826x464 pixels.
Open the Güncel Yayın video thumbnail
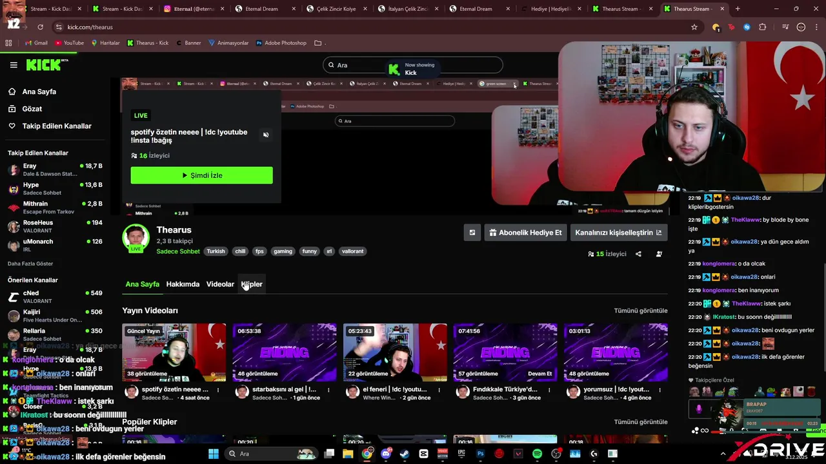174,353
